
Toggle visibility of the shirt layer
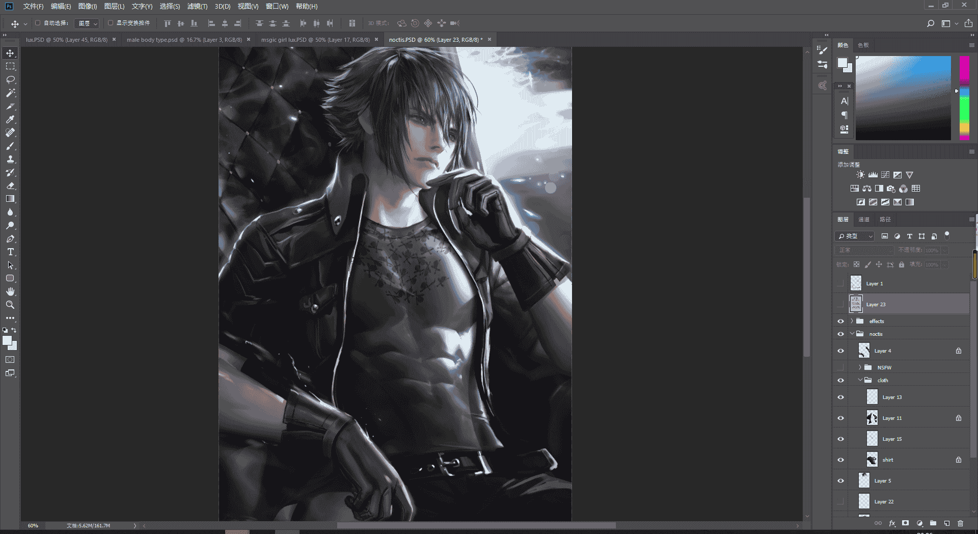[840, 460]
